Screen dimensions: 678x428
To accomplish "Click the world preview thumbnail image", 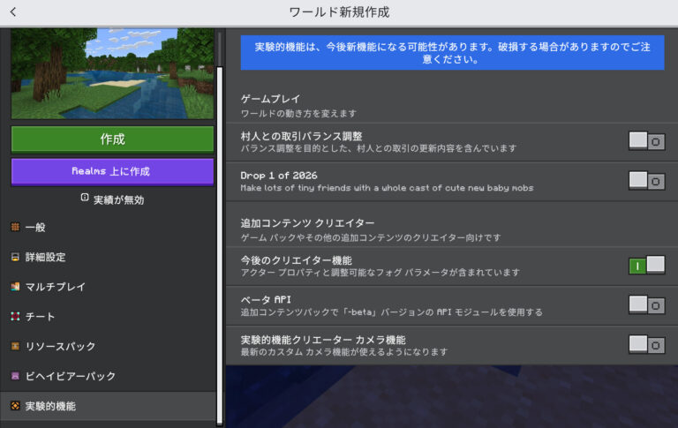I will (x=112, y=74).
